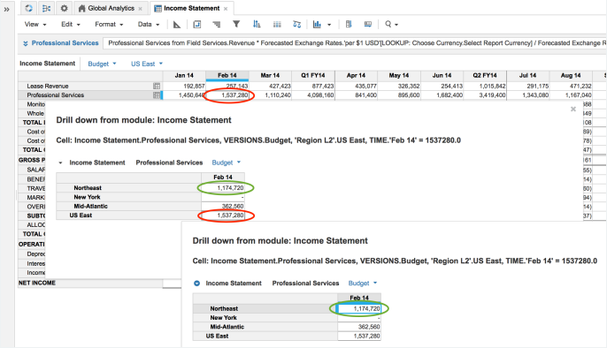Viewport: 607px width, 348px height.
Task: Click blue circle expander in second drill-down
Action: click(196, 284)
